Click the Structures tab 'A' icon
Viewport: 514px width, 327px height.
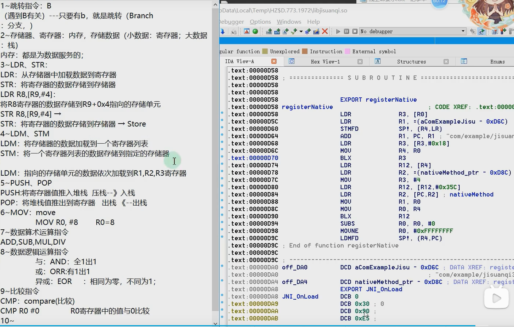tap(378, 61)
